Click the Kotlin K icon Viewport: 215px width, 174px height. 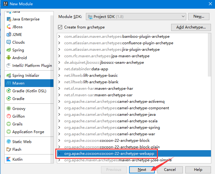[9, 159]
